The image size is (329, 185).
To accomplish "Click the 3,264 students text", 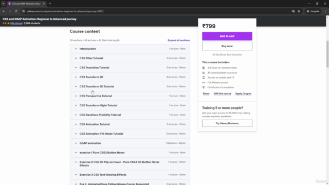I will coord(32,23).
